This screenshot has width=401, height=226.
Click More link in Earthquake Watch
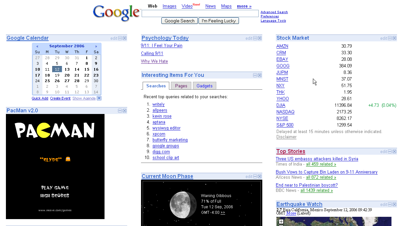291,213
